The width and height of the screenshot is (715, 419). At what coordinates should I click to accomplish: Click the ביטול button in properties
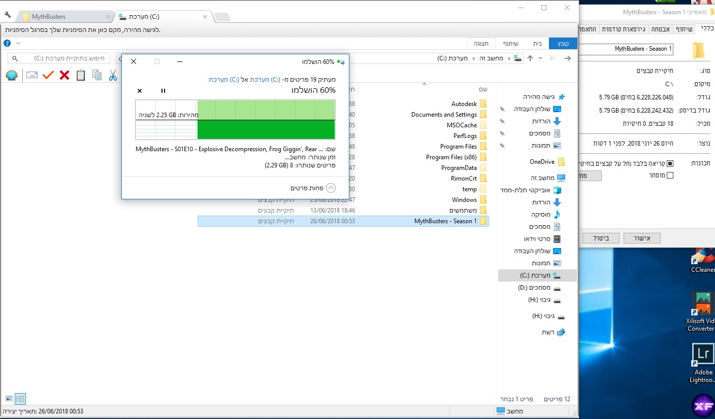pyautogui.click(x=601, y=238)
